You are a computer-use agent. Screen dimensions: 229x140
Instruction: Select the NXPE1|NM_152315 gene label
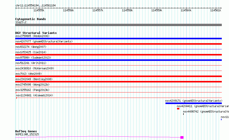tap(27, 134)
